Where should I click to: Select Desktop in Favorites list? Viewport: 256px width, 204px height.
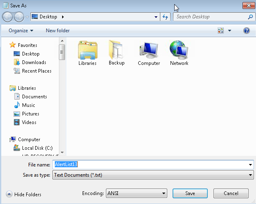tap(31, 54)
